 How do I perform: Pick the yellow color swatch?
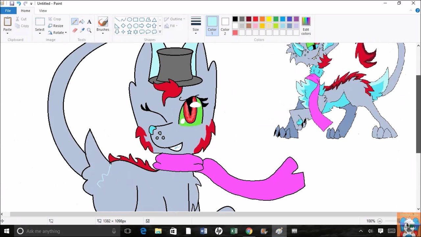(x=269, y=19)
